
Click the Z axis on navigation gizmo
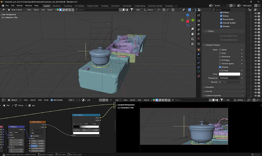pyautogui.click(x=188, y=15)
